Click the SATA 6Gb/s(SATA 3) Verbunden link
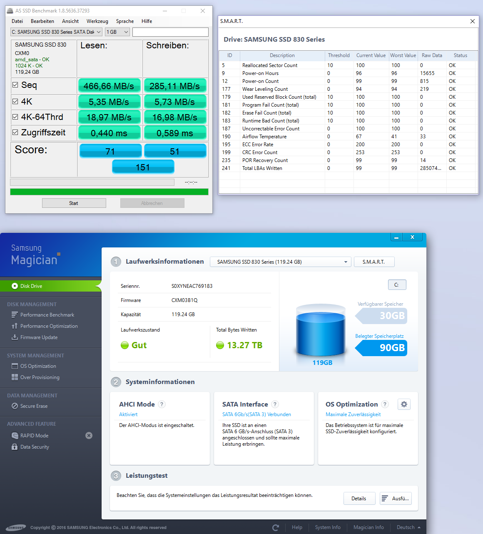The height and width of the screenshot is (534, 483). (256, 414)
